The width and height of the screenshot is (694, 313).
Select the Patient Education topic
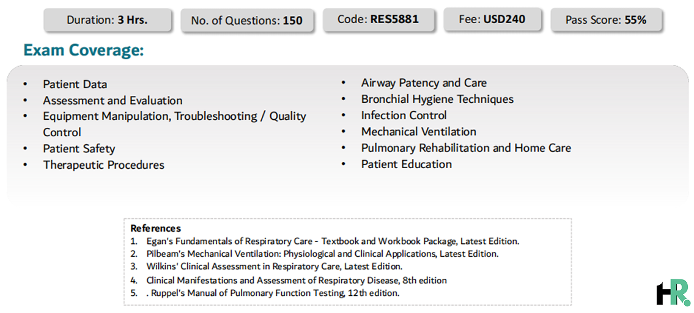pyautogui.click(x=406, y=164)
